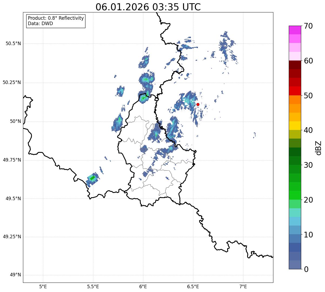Click the '50°N' latitude label
325x292 pixels.
coord(15,121)
